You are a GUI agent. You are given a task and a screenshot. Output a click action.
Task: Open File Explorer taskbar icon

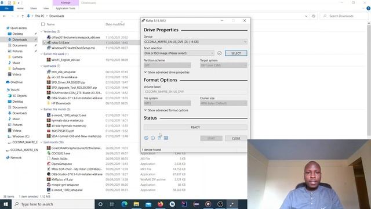136,204
